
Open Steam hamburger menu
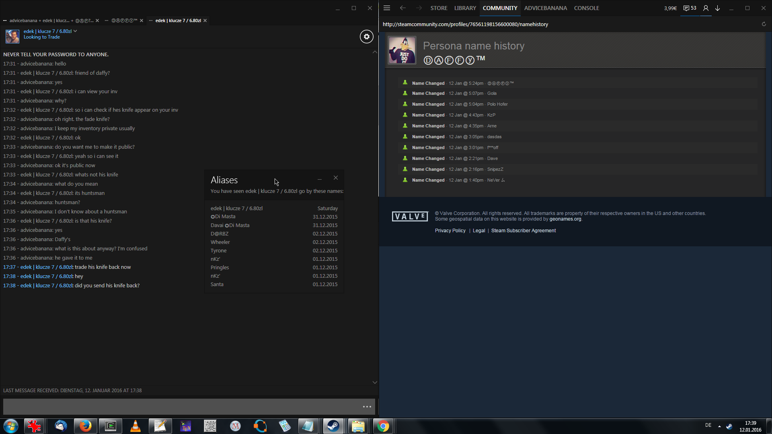(x=387, y=8)
